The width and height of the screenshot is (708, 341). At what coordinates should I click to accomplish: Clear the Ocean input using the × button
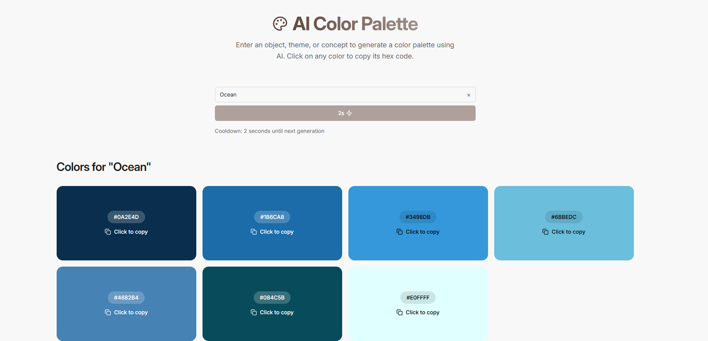point(468,95)
